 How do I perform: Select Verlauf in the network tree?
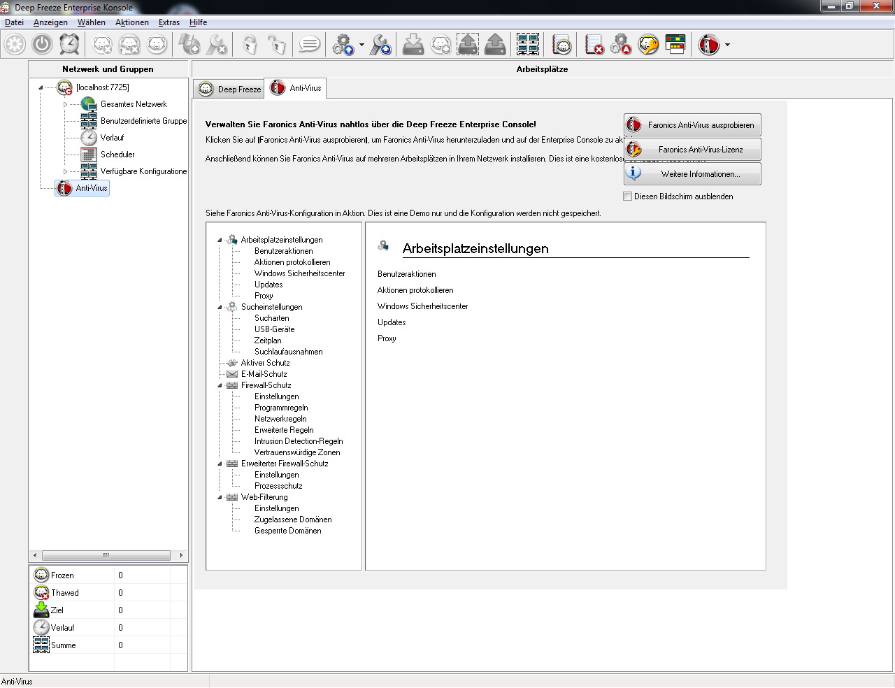coord(112,138)
